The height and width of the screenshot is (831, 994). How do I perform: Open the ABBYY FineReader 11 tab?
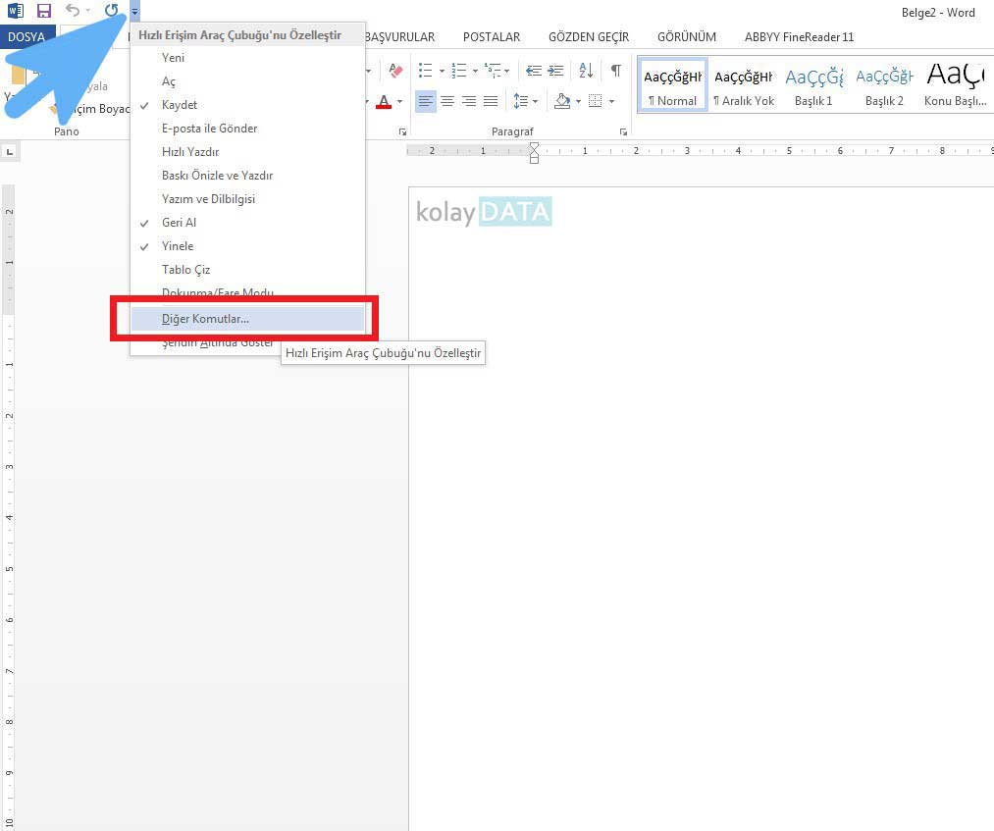click(x=799, y=36)
